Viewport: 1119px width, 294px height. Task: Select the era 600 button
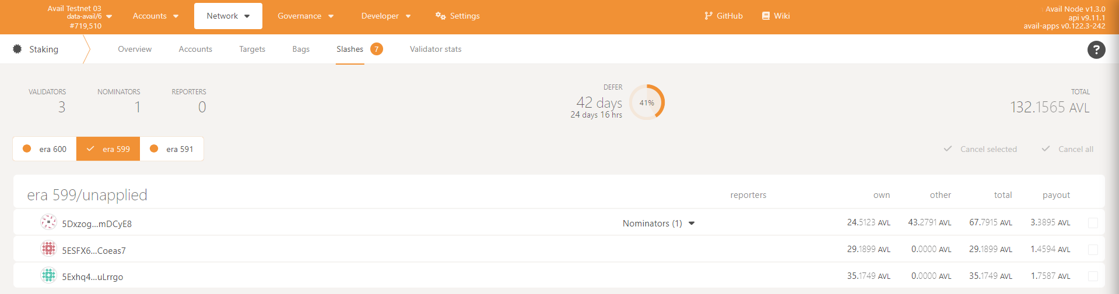[x=45, y=149]
